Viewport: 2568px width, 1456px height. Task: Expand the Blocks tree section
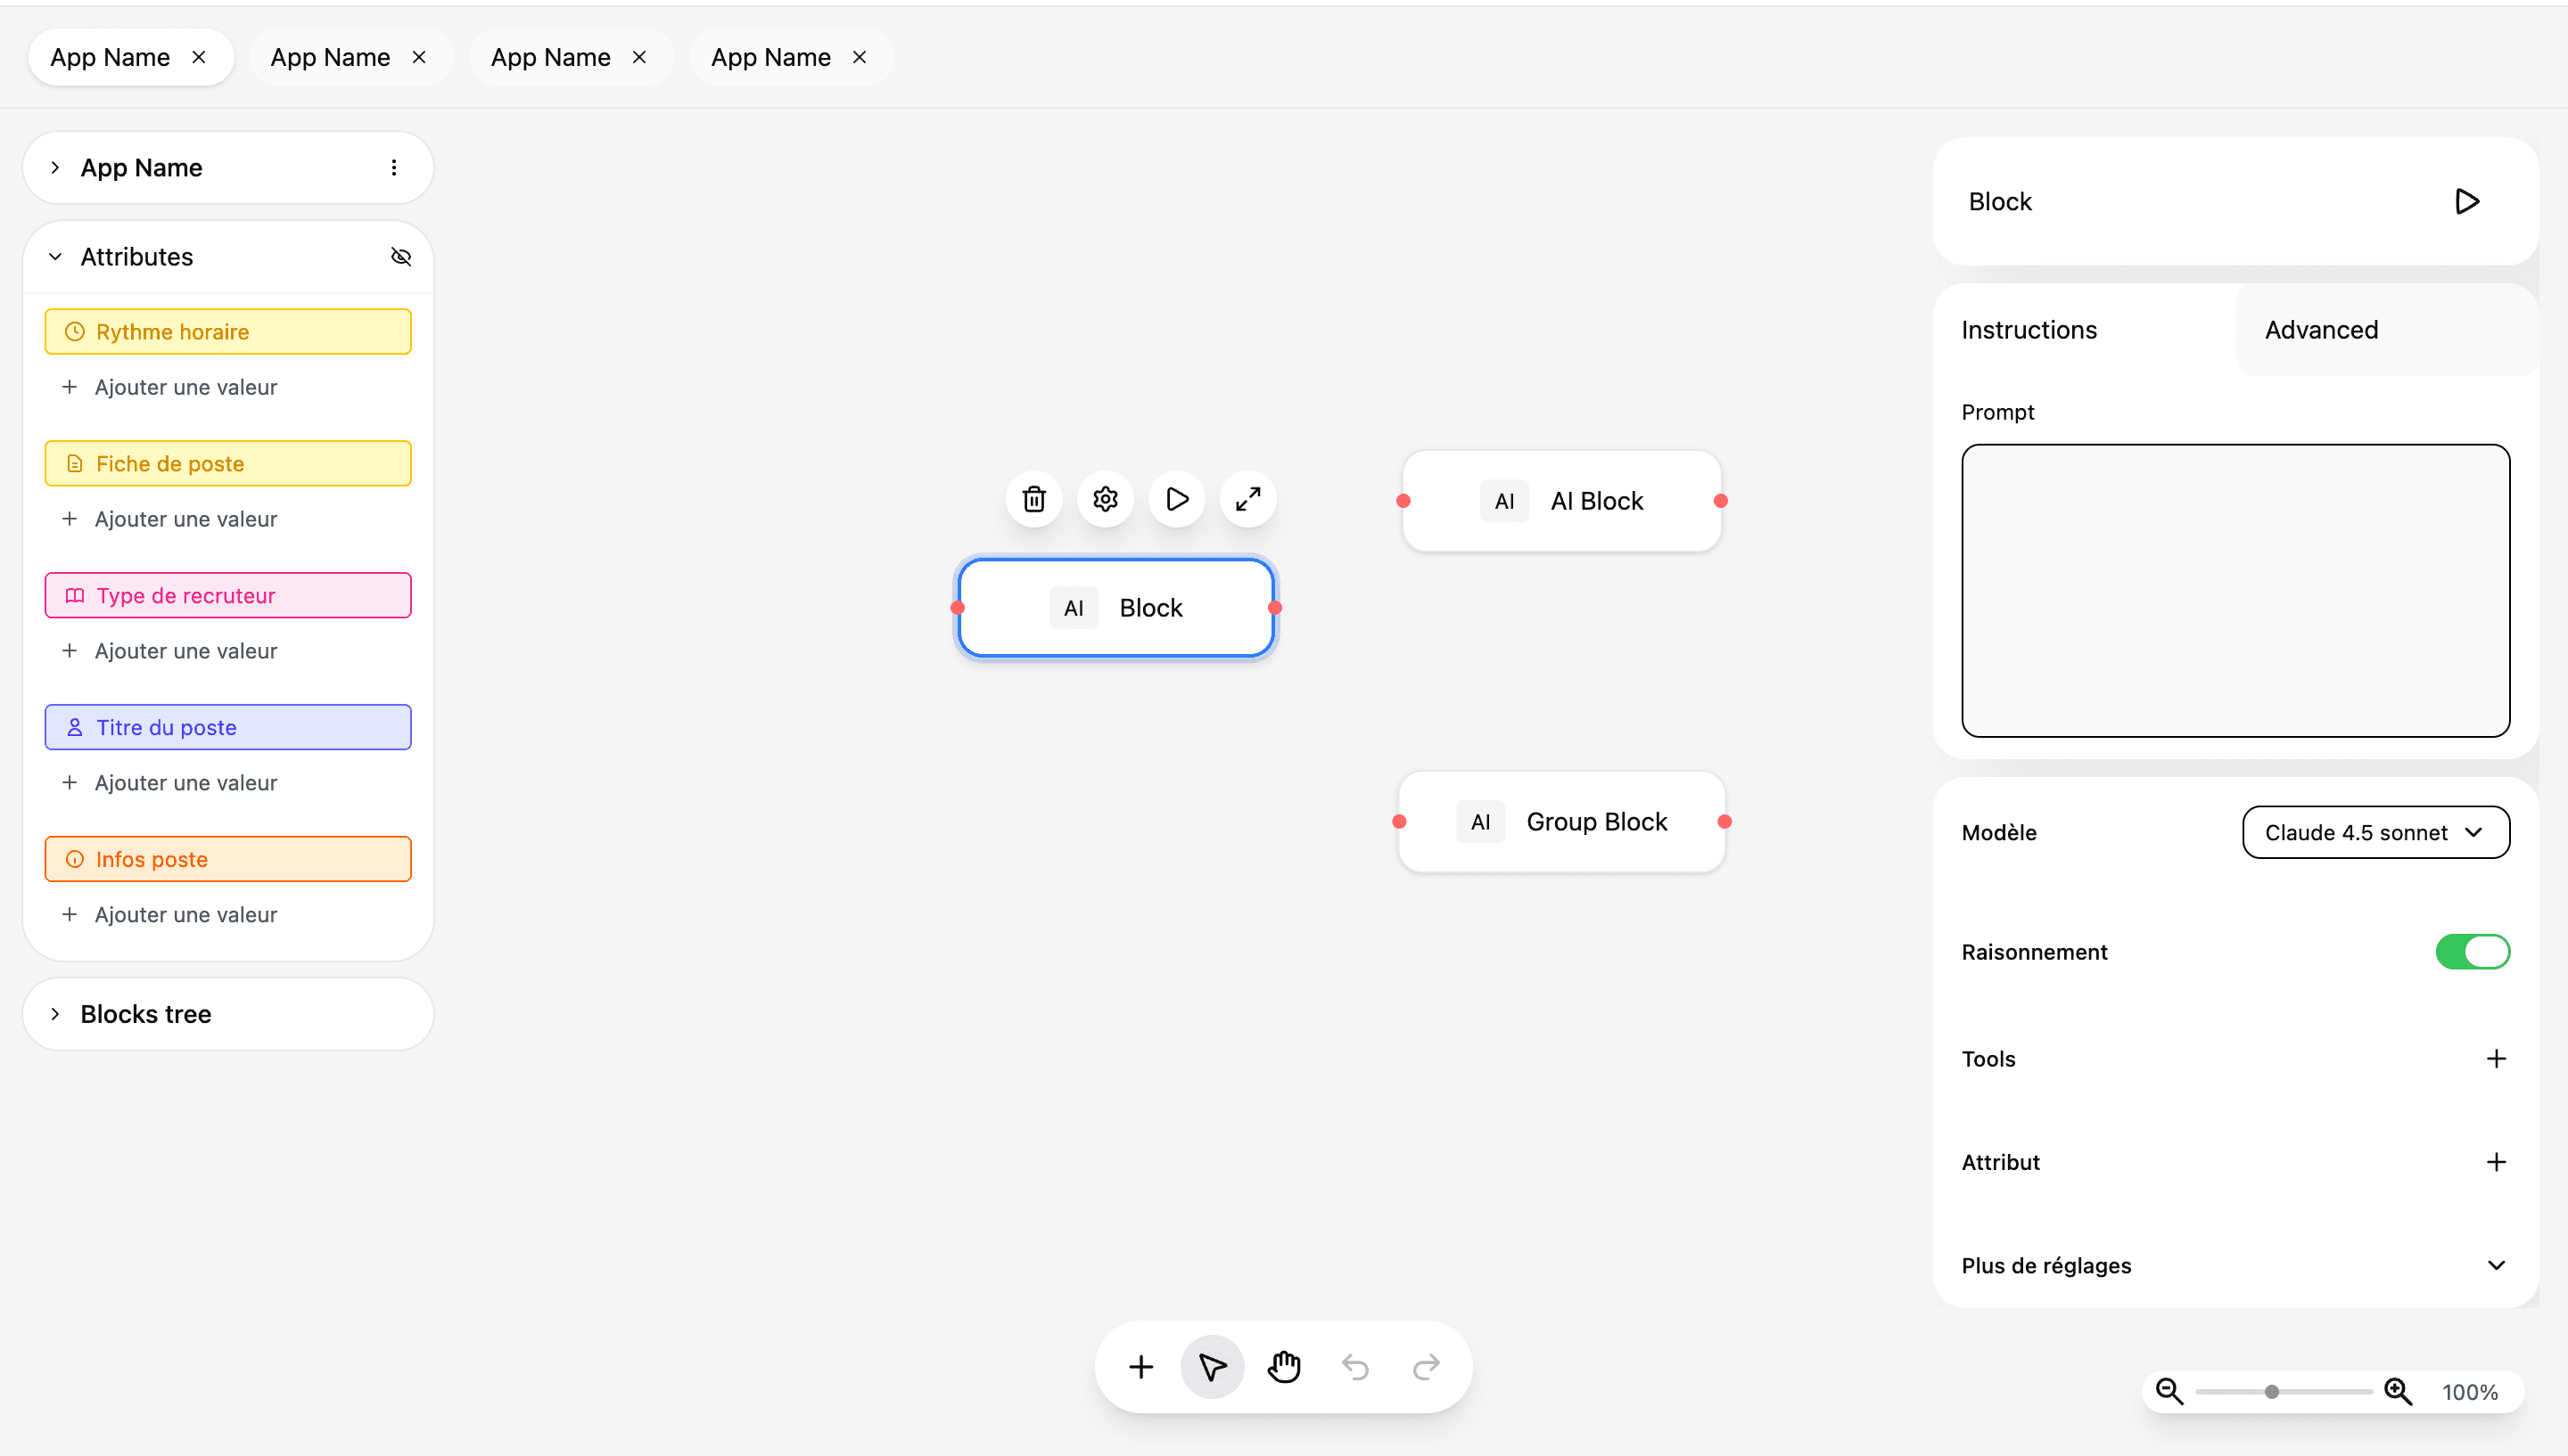(55, 1014)
